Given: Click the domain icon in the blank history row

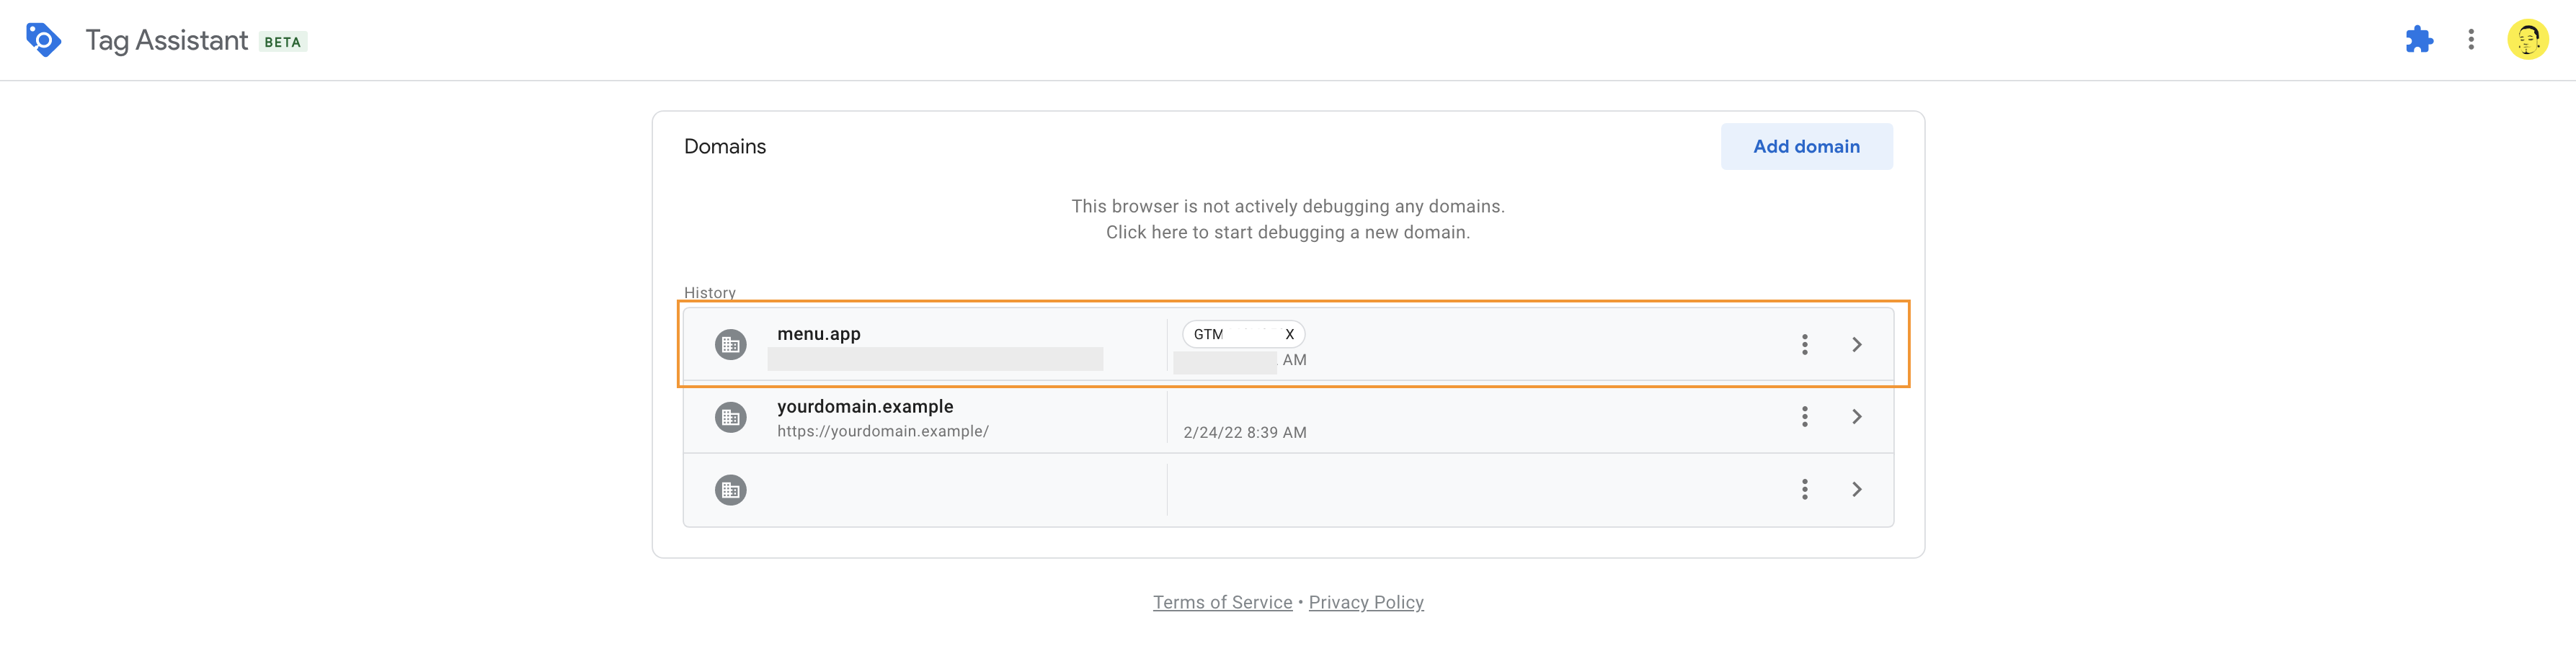Looking at the screenshot, I should click(x=731, y=490).
